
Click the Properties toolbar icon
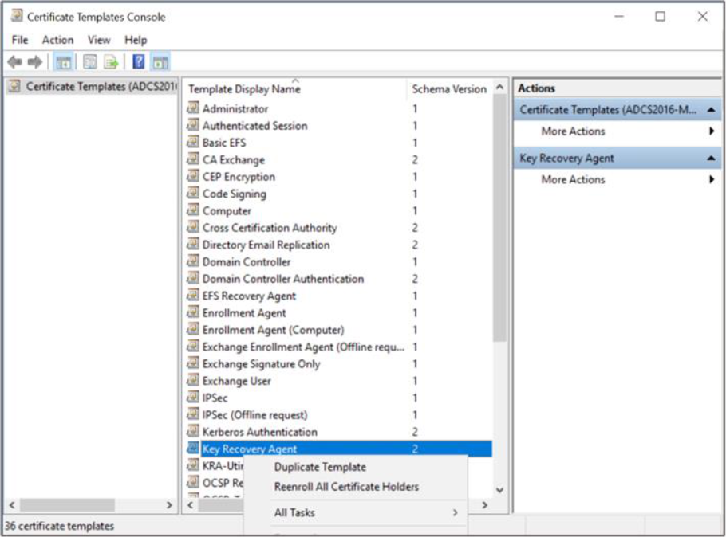pos(90,62)
